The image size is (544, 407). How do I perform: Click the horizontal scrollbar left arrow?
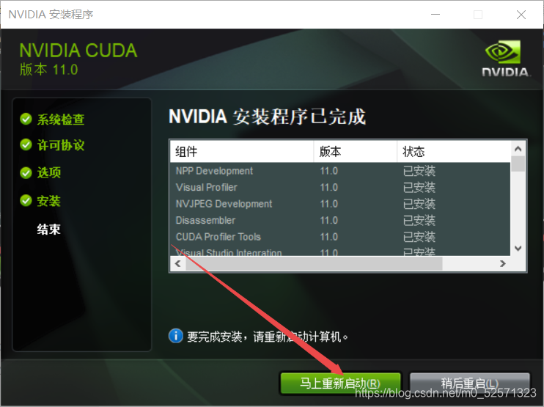[x=178, y=264]
